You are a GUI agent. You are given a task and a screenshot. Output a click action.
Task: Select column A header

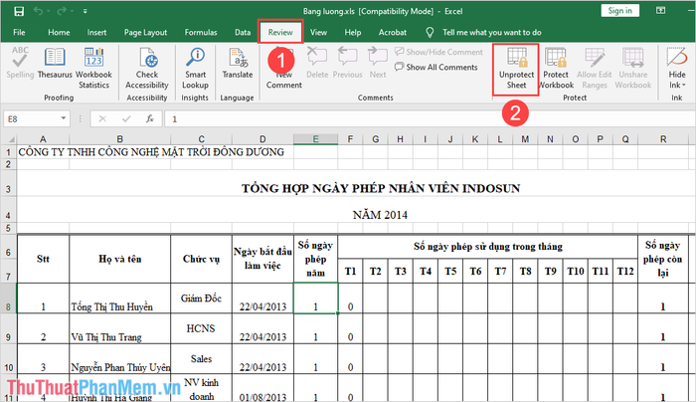tap(43, 139)
